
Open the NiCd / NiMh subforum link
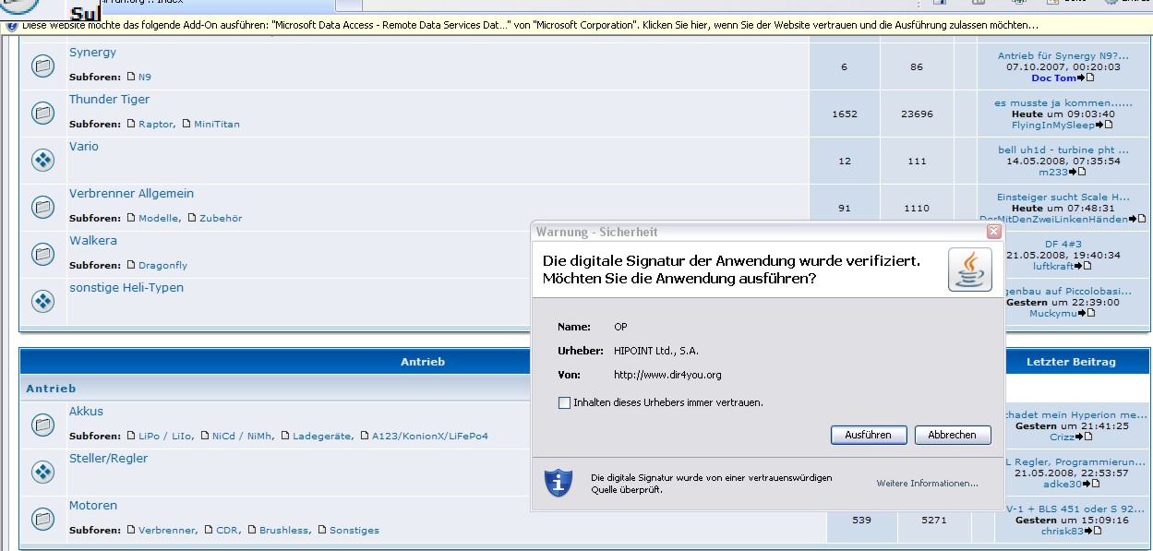[240, 436]
